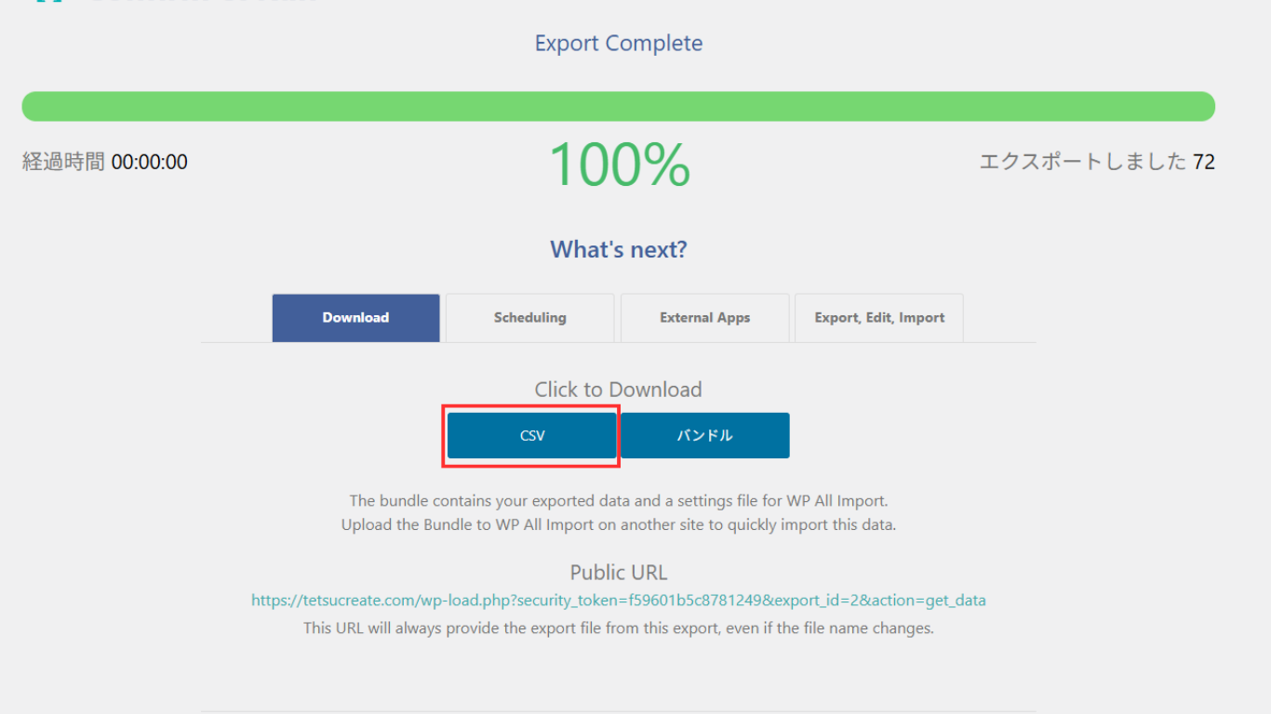Image resolution: width=1271 pixels, height=714 pixels.
Task: Select the External Apps tab
Action: point(704,318)
